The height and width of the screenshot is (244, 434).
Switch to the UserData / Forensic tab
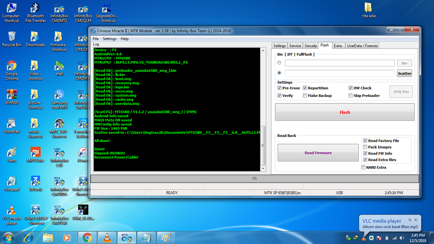362,46
